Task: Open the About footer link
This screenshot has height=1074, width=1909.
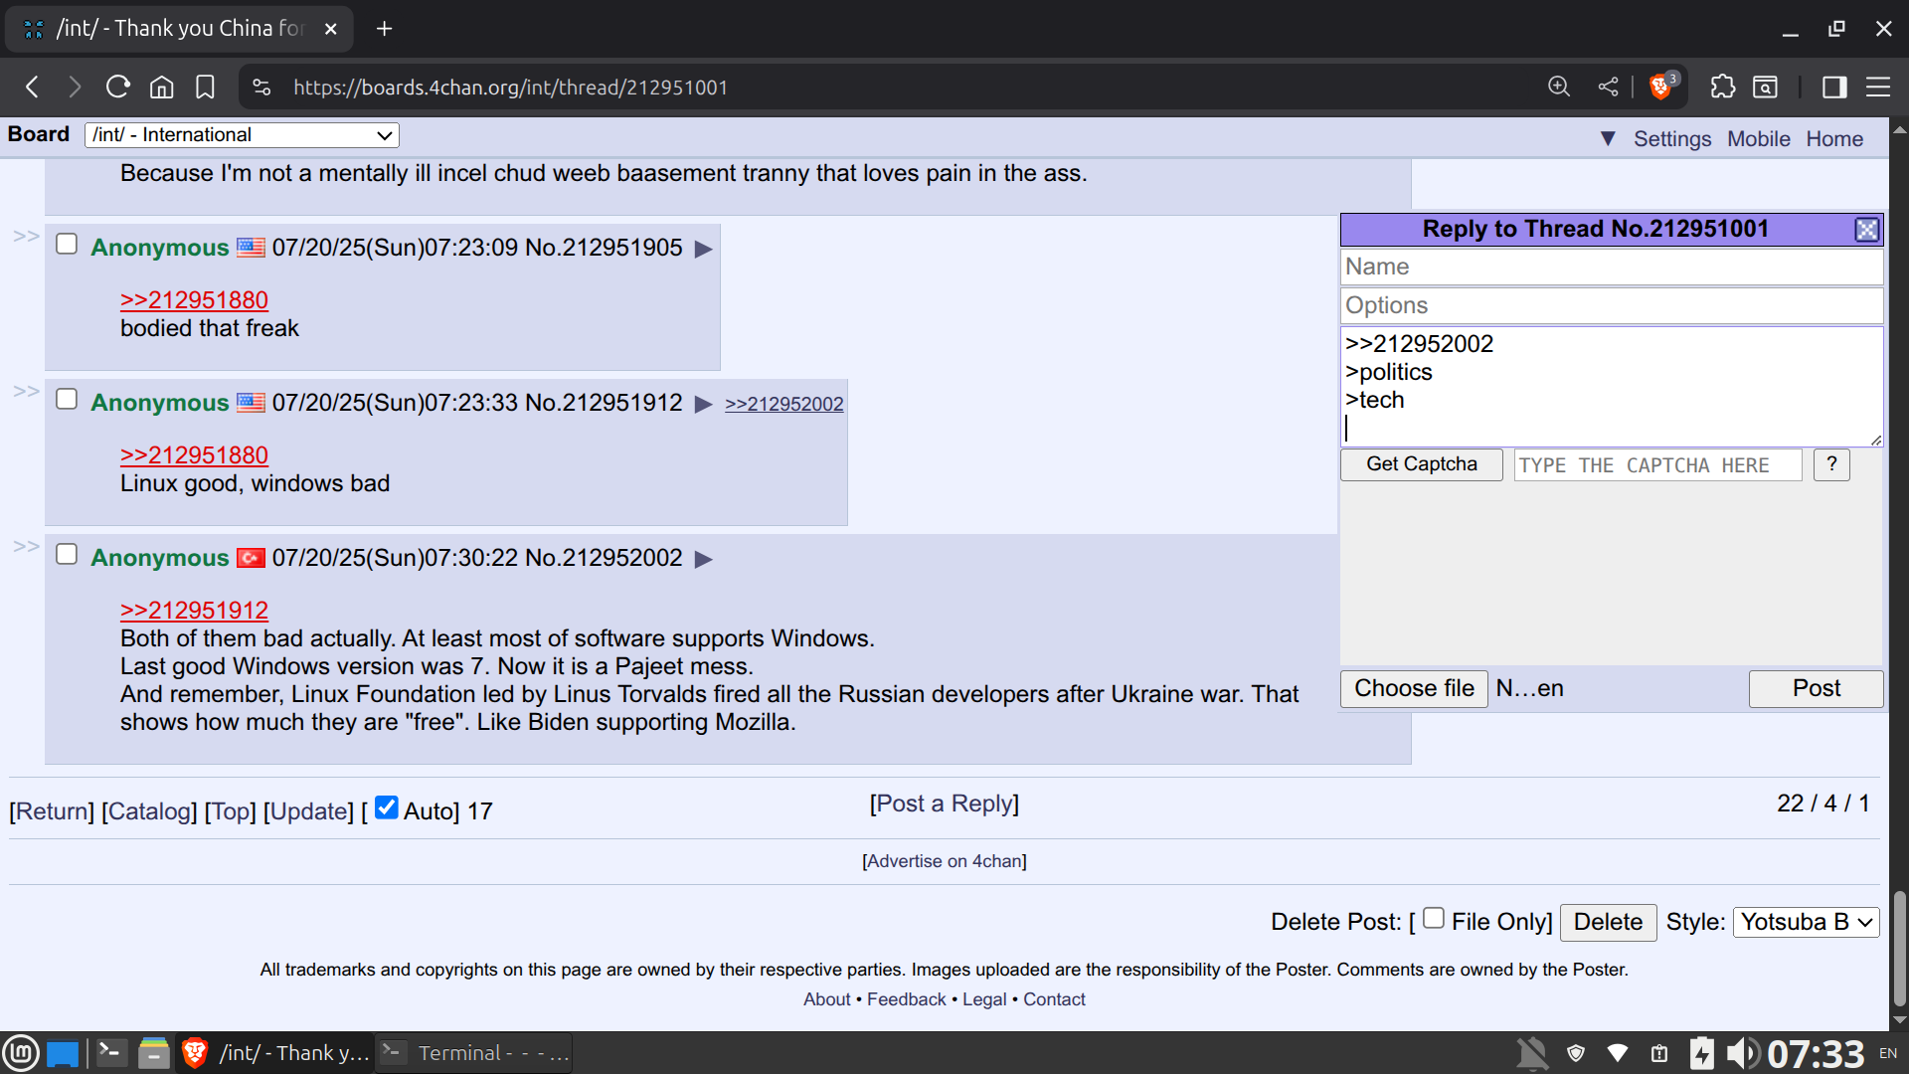Action: pos(827,999)
